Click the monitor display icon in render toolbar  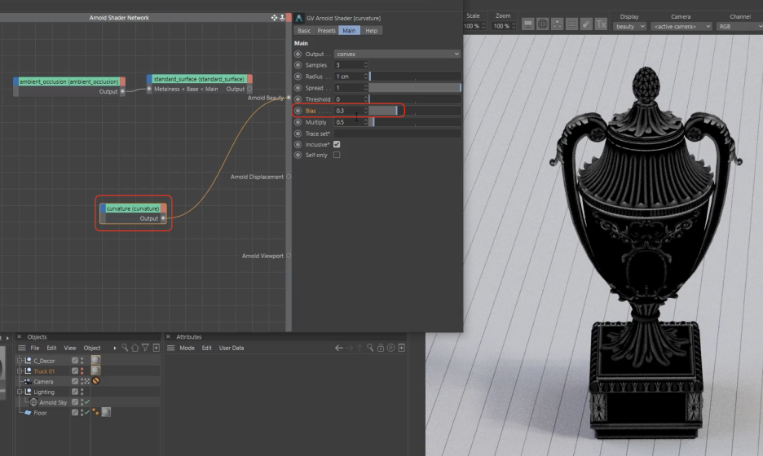[528, 24]
